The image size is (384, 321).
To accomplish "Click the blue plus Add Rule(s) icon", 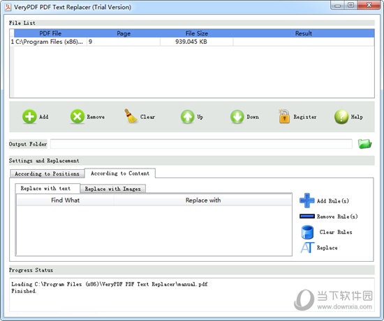I will pyautogui.click(x=307, y=201).
